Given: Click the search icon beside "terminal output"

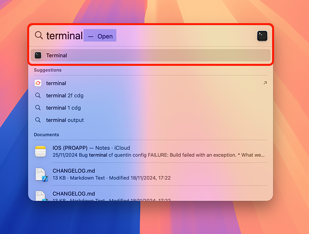Looking at the screenshot, I should point(38,120).
